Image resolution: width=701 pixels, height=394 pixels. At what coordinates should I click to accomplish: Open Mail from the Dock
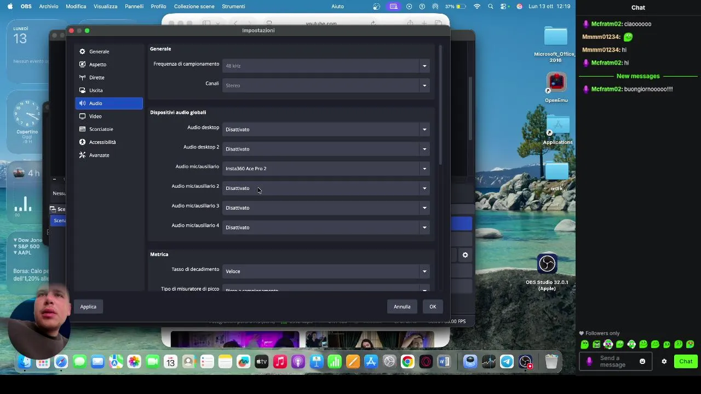pyautogui.click(x=97, y=362)
